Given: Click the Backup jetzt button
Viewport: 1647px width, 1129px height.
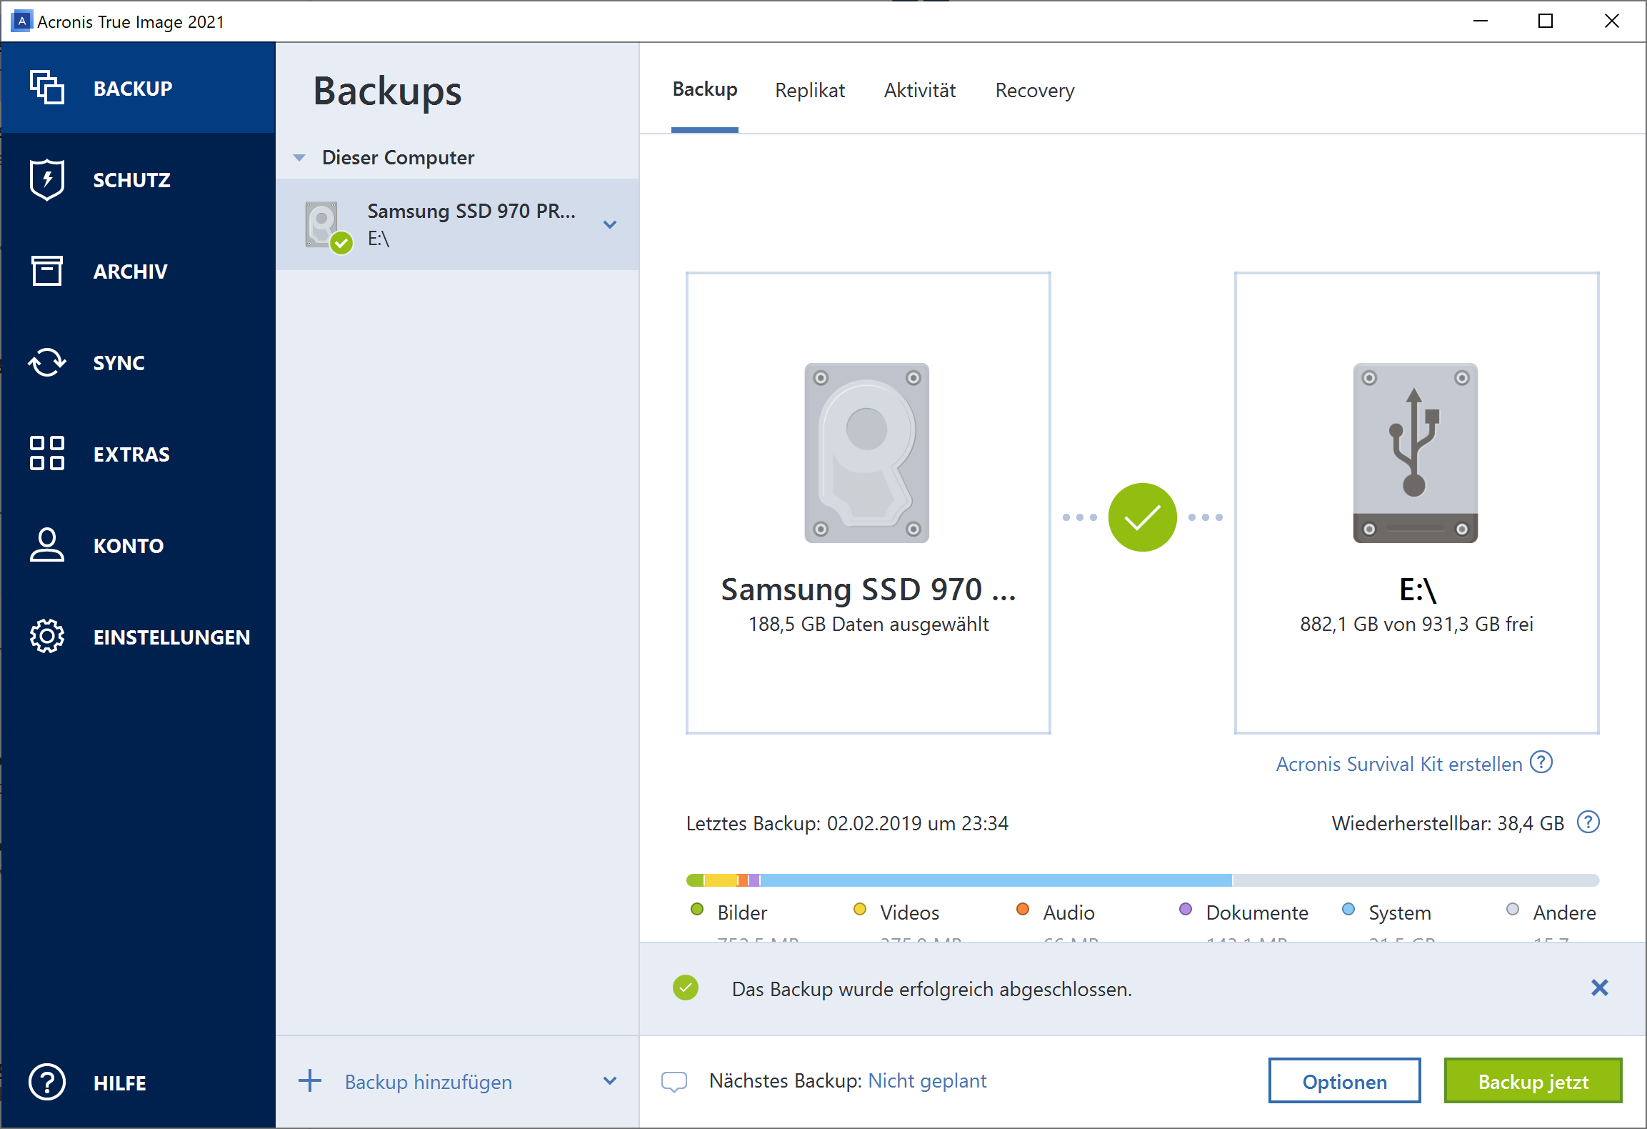Looking at the screenshot, I should (x=1532, y=1079).
